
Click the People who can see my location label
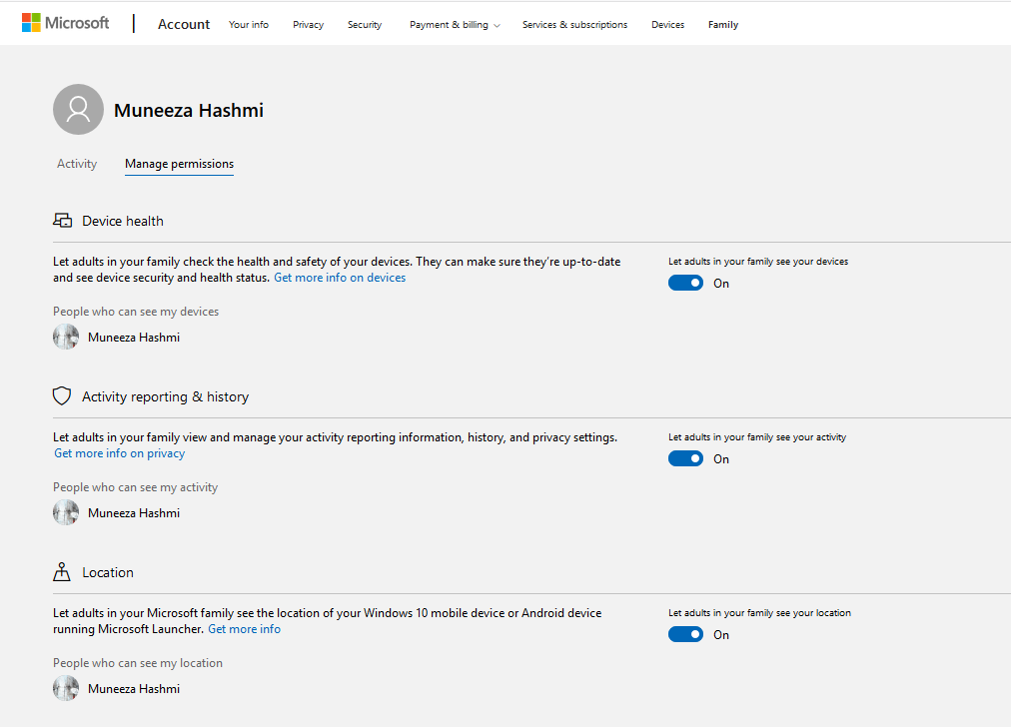(x=138, y=663)
